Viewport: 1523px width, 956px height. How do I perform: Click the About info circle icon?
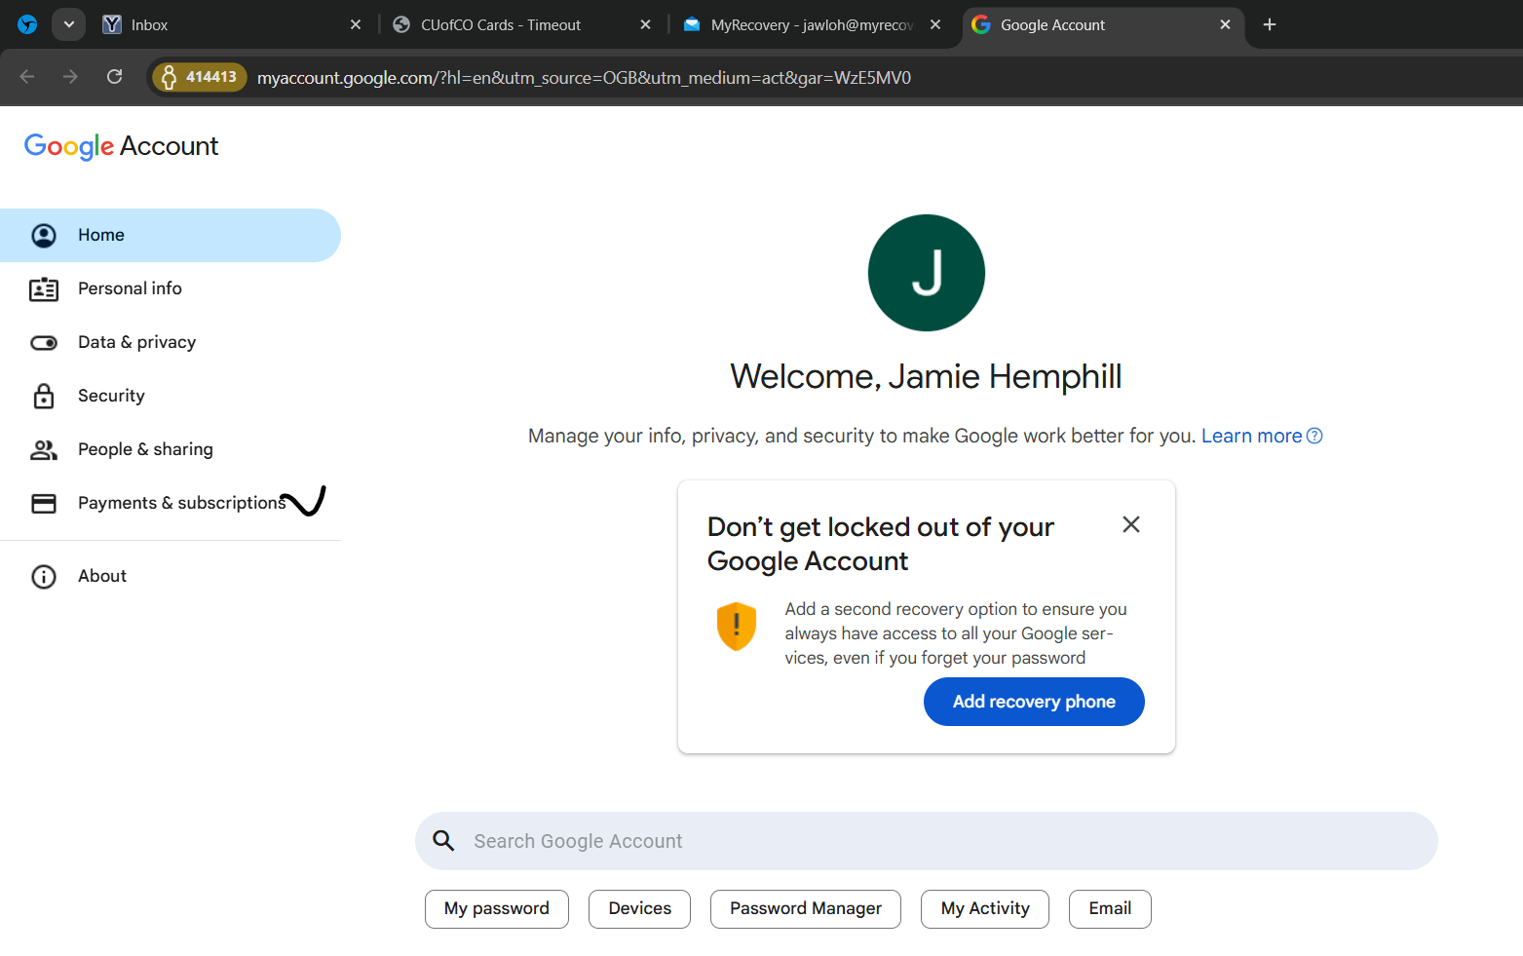44,577
